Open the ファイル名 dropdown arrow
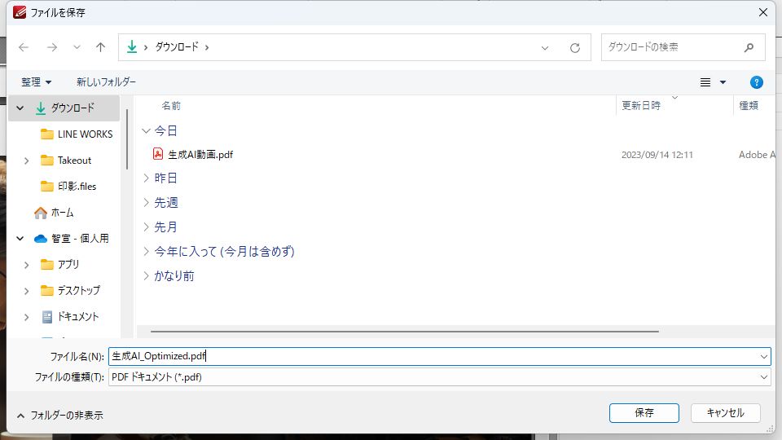 point(763,357)
